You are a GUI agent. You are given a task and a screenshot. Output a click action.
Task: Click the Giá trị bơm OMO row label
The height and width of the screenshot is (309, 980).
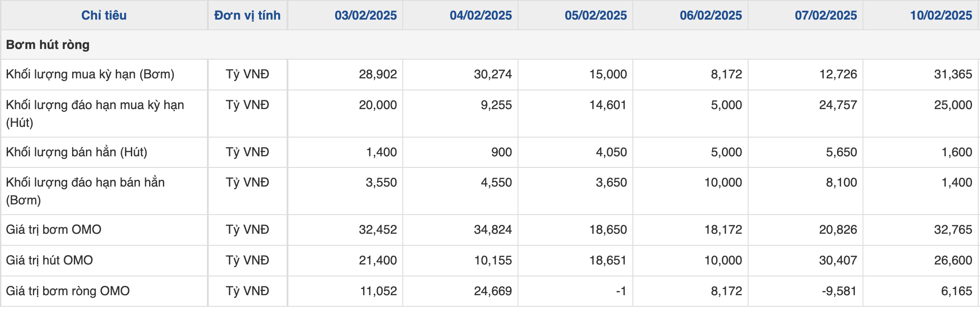(x=53, y=230)
